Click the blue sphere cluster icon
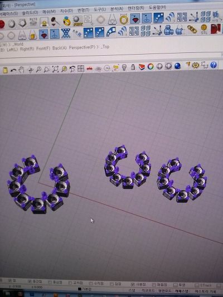The height and width of the screenshot is (297, 223). [168, 30]
